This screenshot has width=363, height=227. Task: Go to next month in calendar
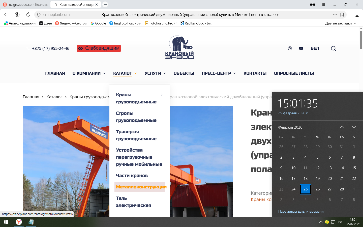[354, 127]
